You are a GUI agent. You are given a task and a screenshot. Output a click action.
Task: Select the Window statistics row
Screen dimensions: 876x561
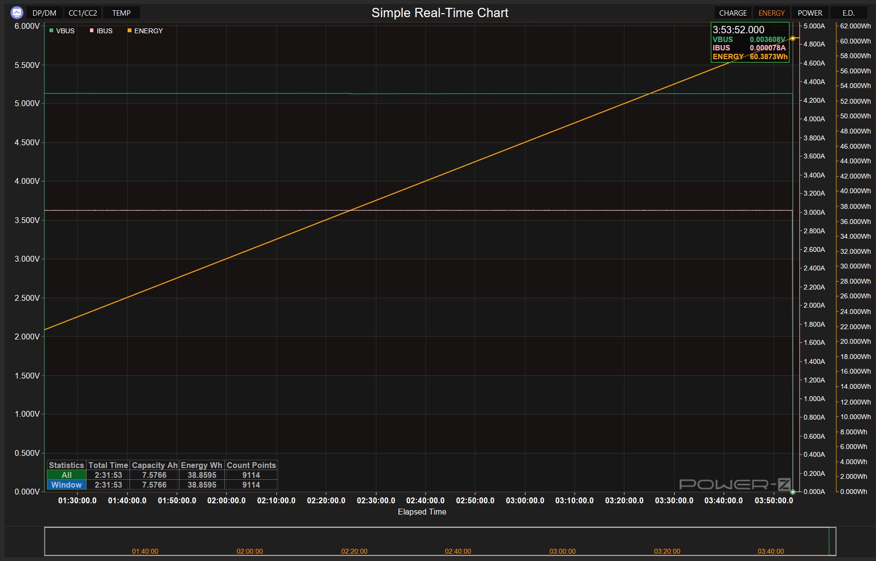click(66, 485)
